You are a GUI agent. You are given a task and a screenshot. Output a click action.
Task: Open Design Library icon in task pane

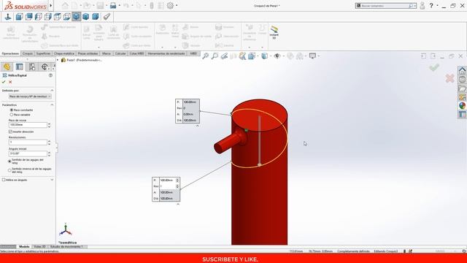click(462, 80)
